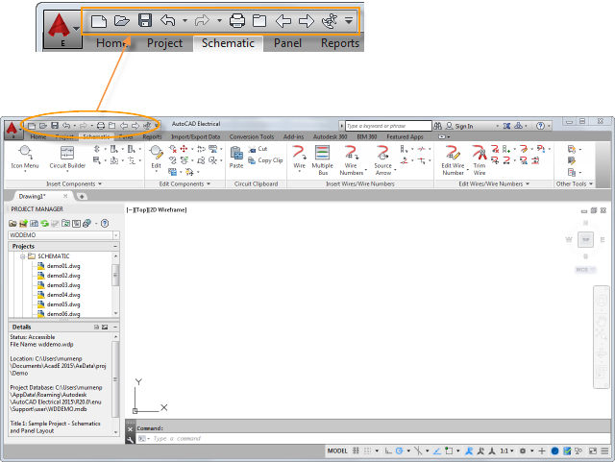
Task: Switch to the Add-ins ribbon tab
Action: (x=293, y=136)
